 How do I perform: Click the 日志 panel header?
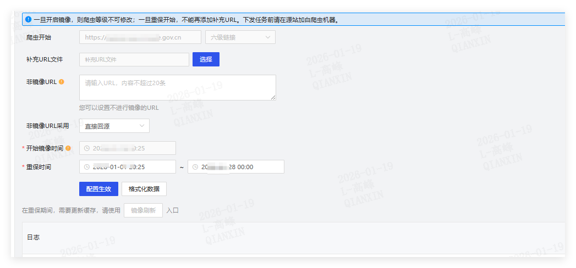pos(34,237)
